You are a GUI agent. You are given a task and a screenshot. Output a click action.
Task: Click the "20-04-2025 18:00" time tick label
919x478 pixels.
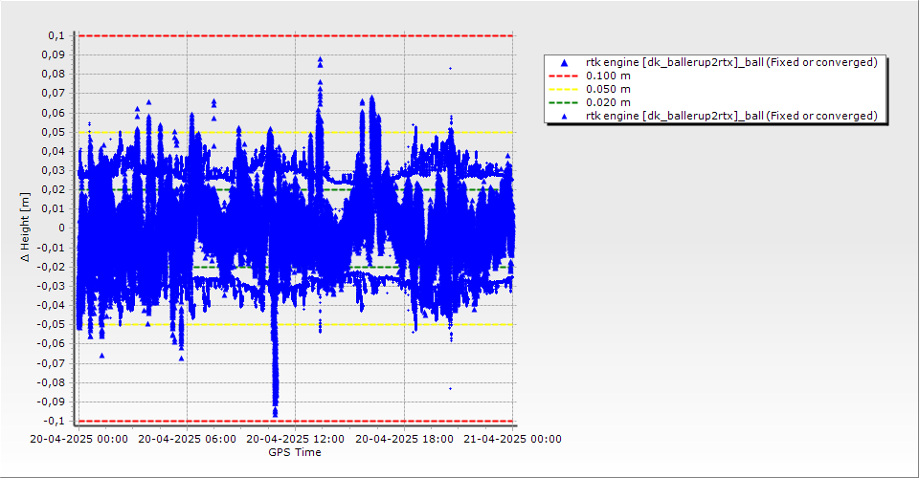pos(404,439)
